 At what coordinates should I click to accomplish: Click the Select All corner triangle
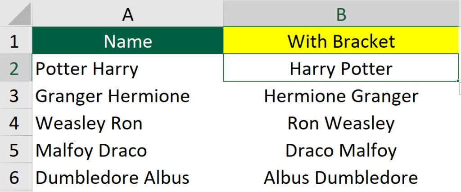click(19, 15)
